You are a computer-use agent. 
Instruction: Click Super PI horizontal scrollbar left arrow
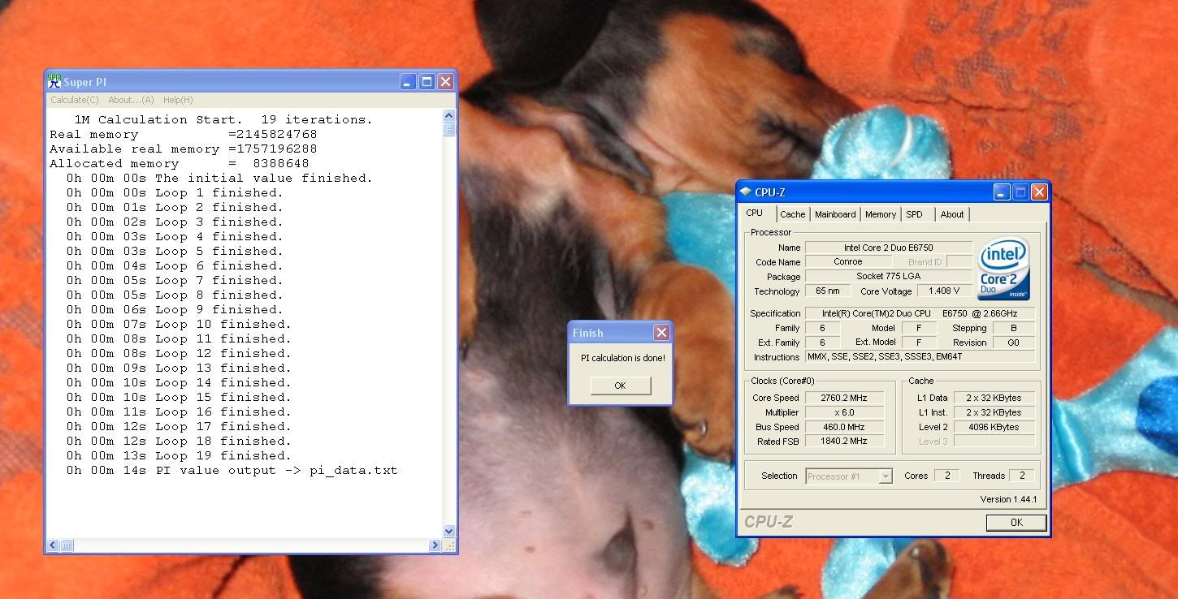click(x=54, y=545)
